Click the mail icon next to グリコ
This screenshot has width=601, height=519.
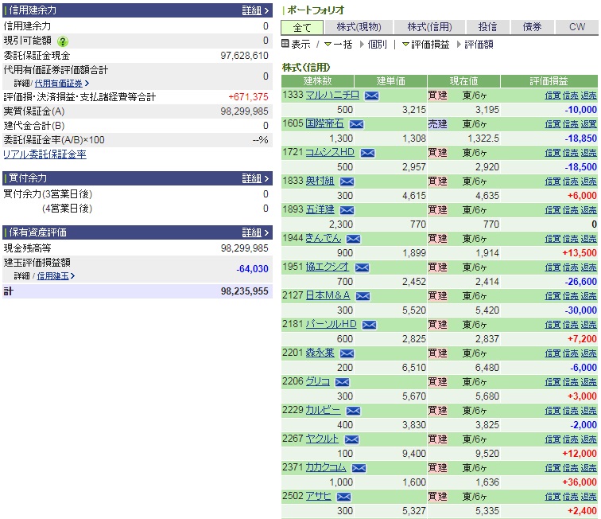[342, 382]
